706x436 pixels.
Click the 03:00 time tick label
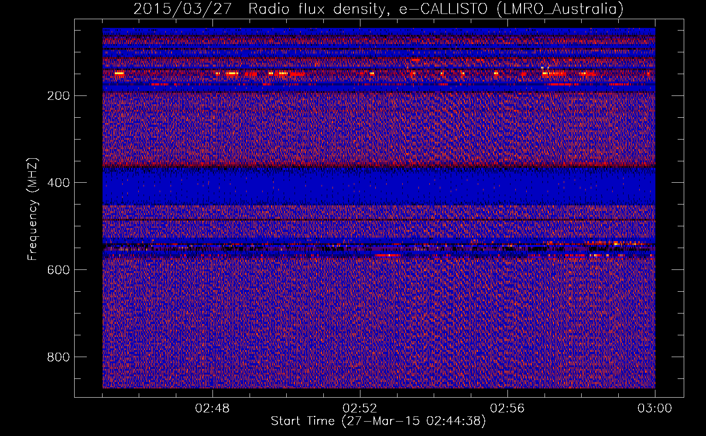[655, 409]
